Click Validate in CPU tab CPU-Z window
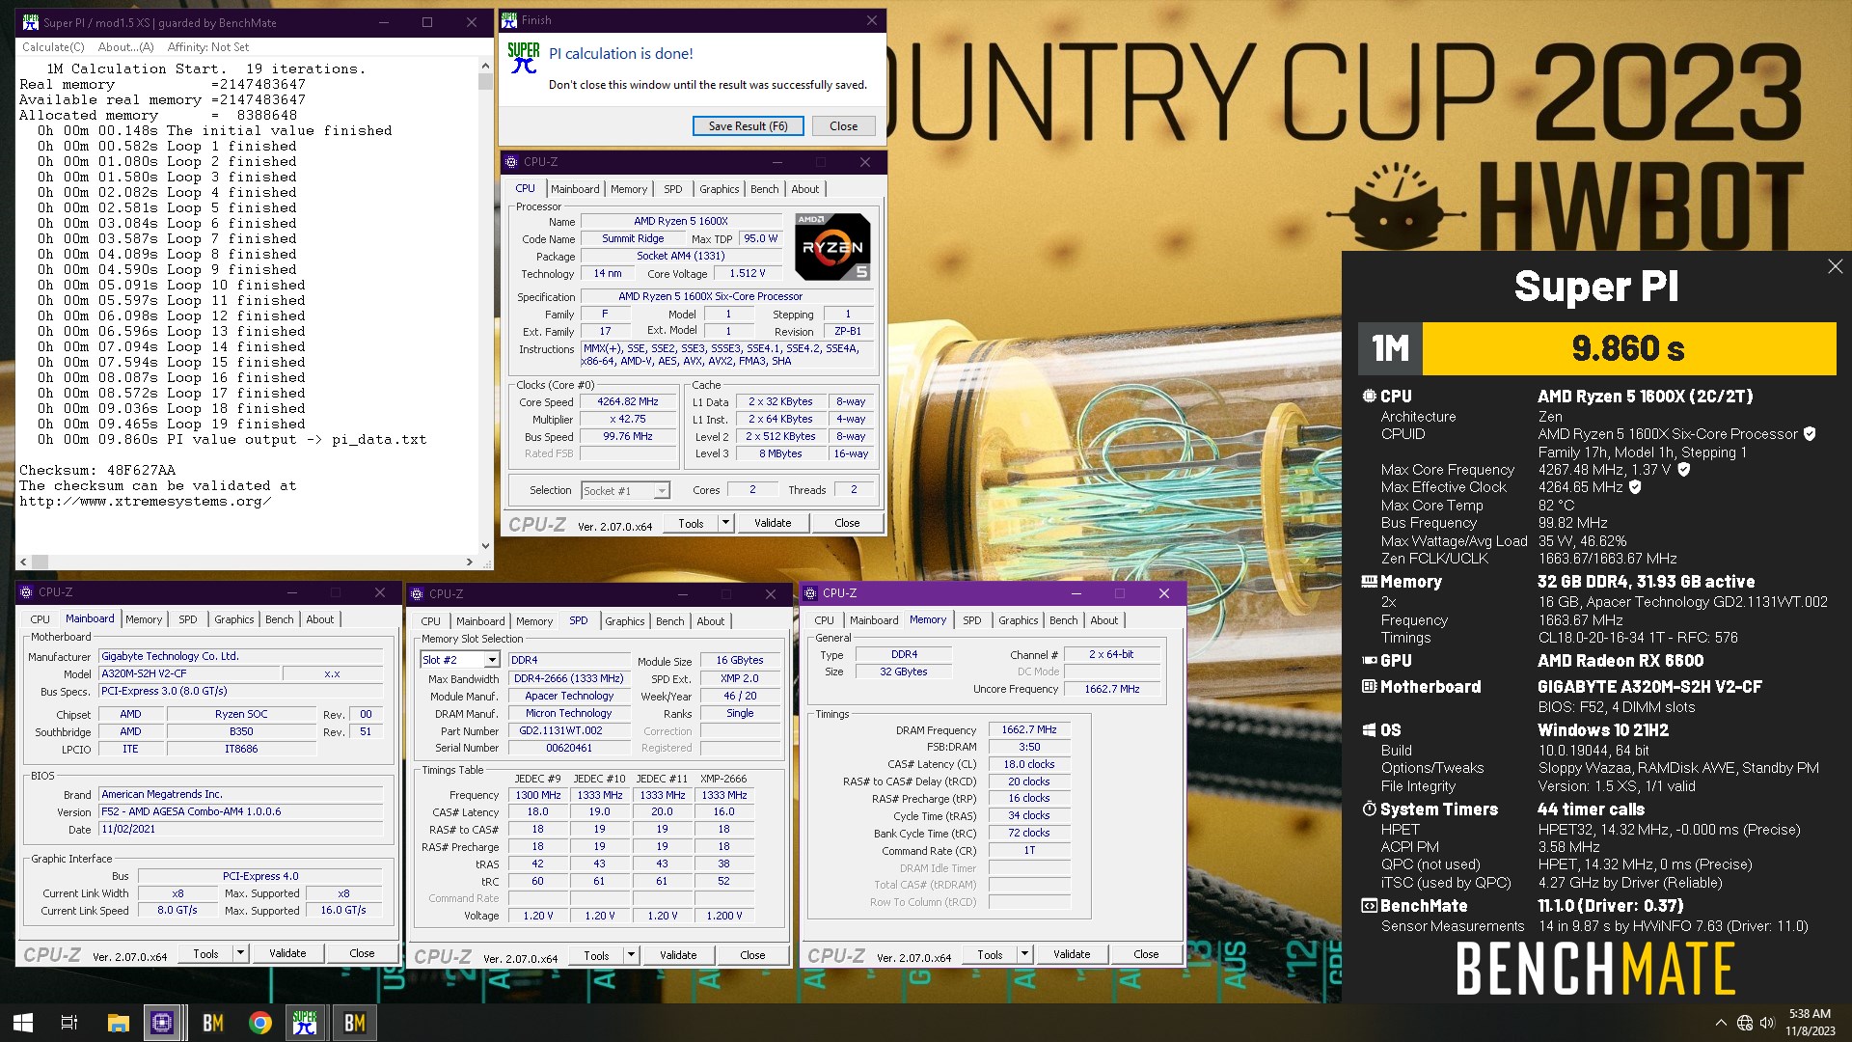1852x1042 pixels. tap(773, 523)
